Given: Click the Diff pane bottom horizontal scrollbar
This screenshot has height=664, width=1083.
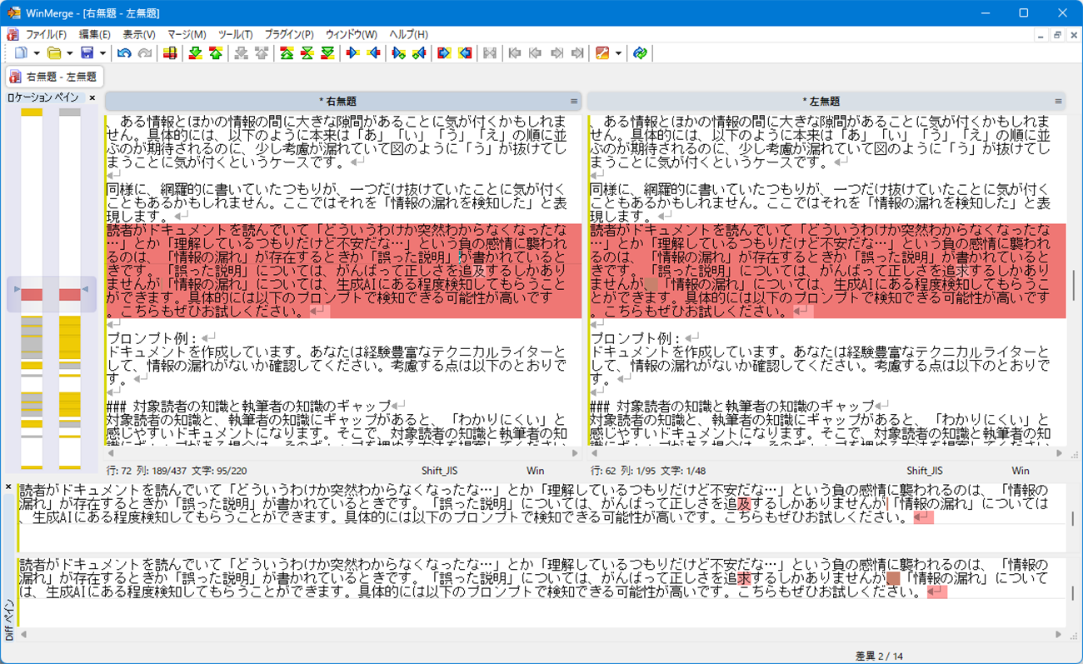Looking at the screenshot, I should click(541, 635).
